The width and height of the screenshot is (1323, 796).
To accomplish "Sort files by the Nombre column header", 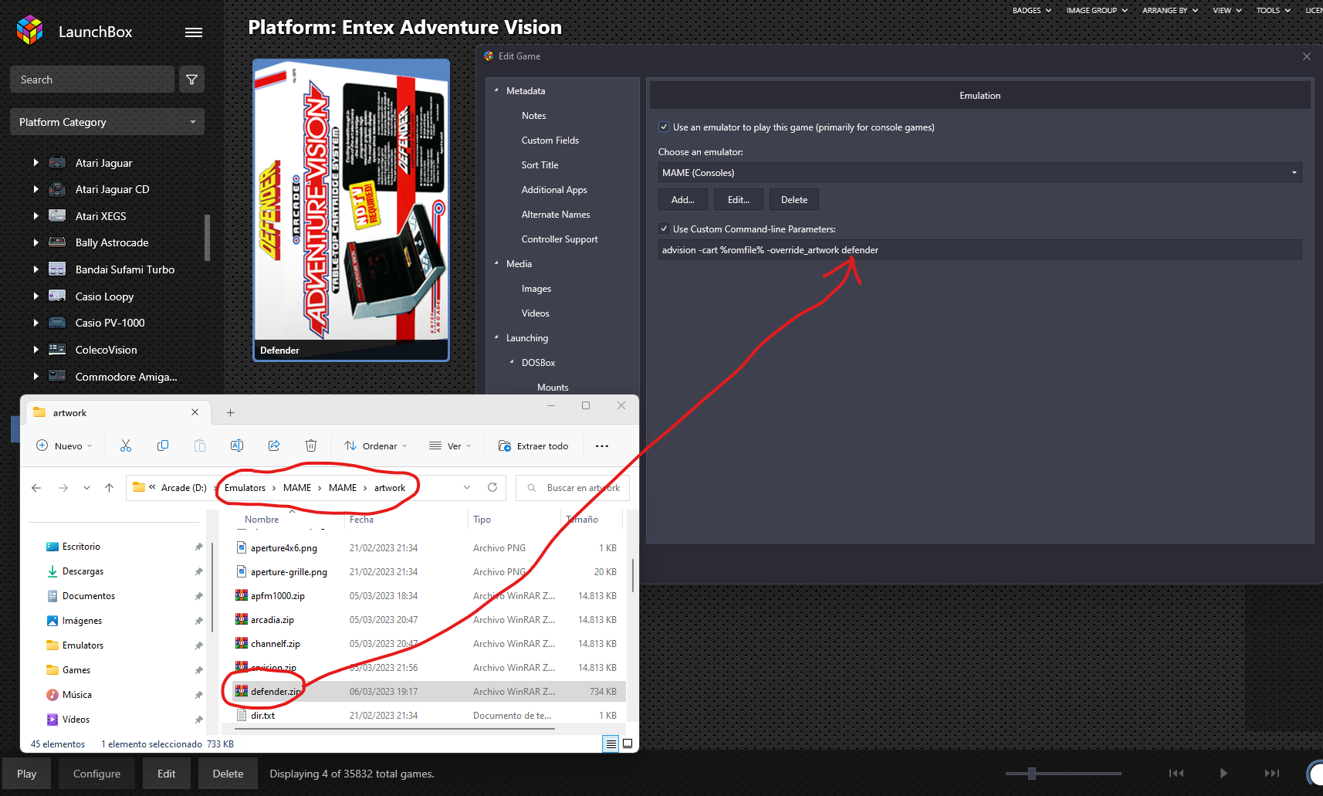I will 262,519.
